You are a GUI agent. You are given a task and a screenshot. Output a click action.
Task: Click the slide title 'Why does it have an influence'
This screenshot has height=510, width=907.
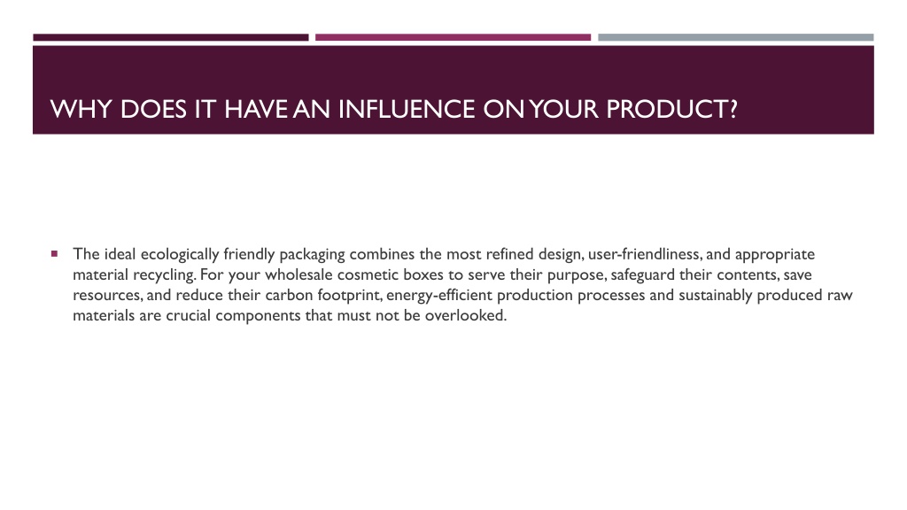pos(394,109)
